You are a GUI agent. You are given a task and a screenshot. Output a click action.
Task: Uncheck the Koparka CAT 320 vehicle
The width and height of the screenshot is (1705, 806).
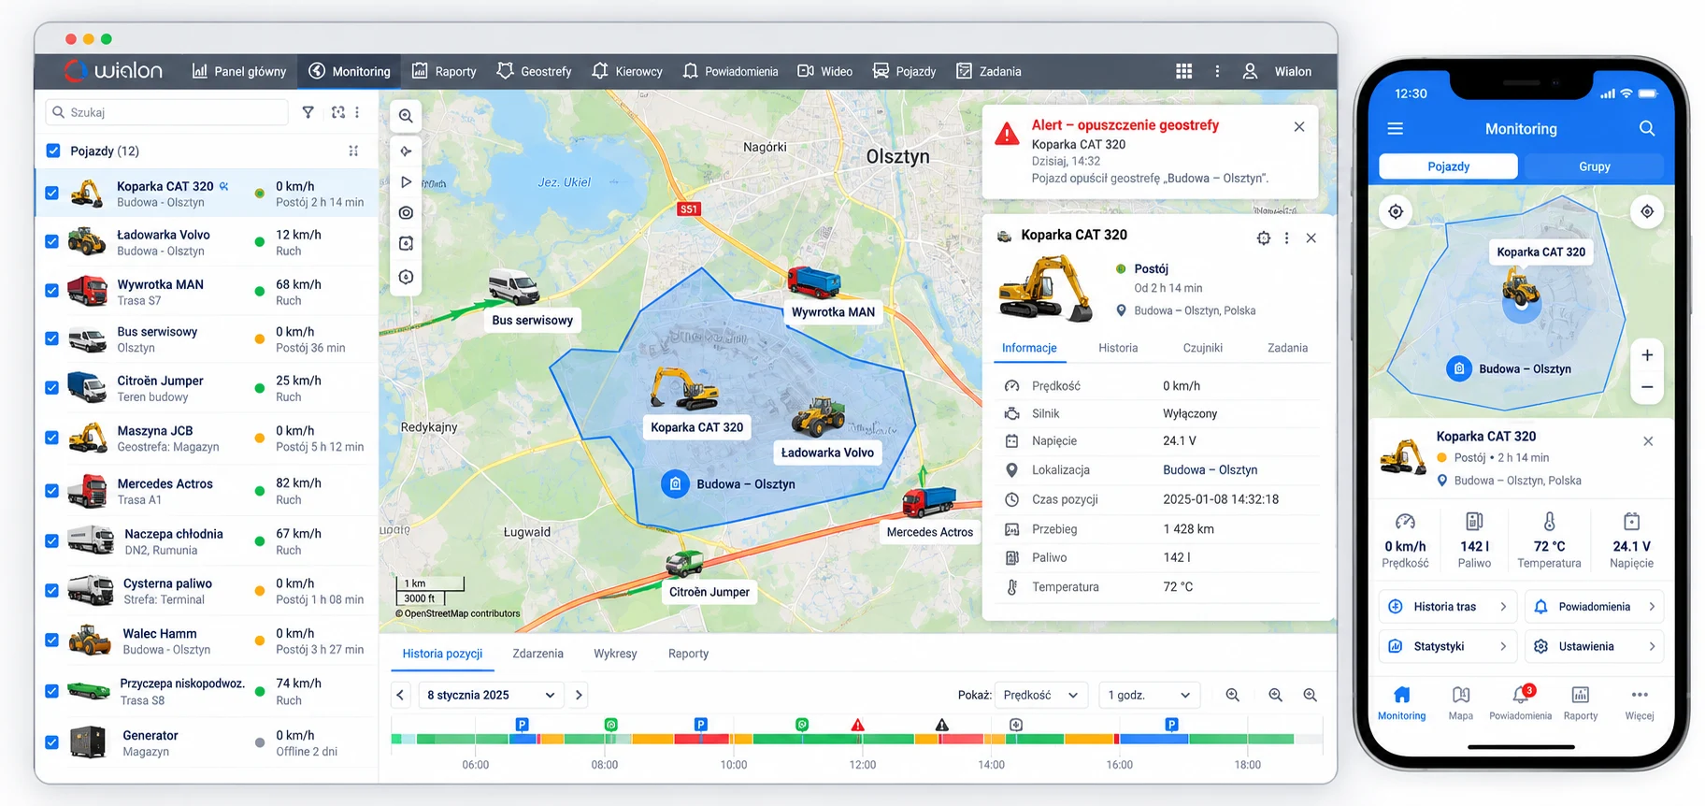[x=52, y=194]
